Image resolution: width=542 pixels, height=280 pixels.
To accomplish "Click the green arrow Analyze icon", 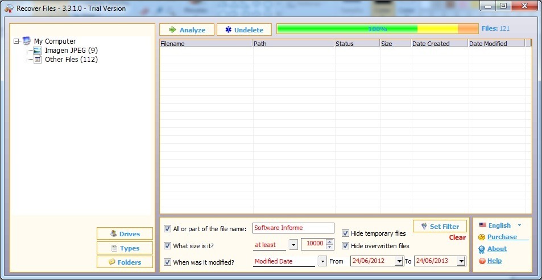I will tap(172, 30).
